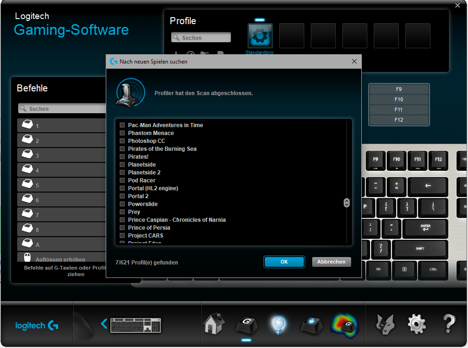Open game mode key icon
Image resolution: width=468 pixels, height=348 pixels.
pos(311,326)
